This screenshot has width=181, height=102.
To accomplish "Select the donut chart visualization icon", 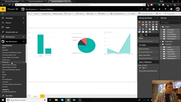I will pos(150,27).
